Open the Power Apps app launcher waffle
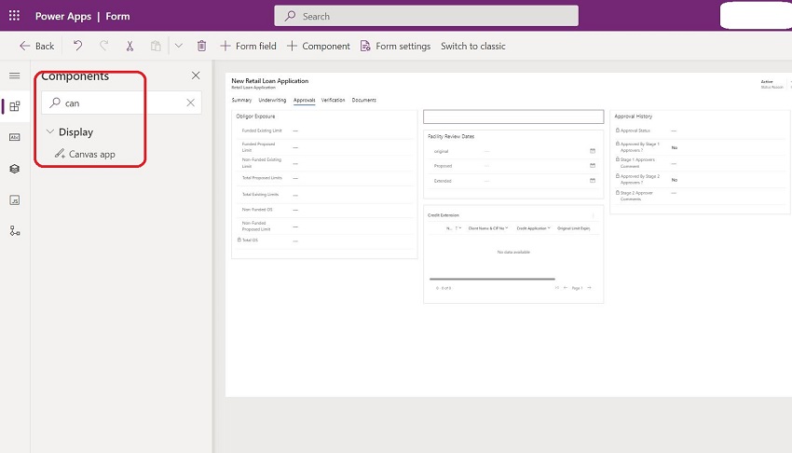Viewport: 792px width, 453px height. (14, 16)
